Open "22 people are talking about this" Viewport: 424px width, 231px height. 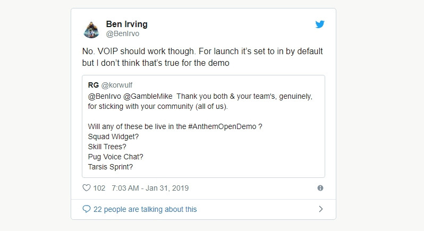(x=145, y=209)
